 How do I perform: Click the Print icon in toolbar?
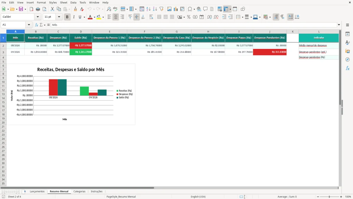tap(38, 9)
